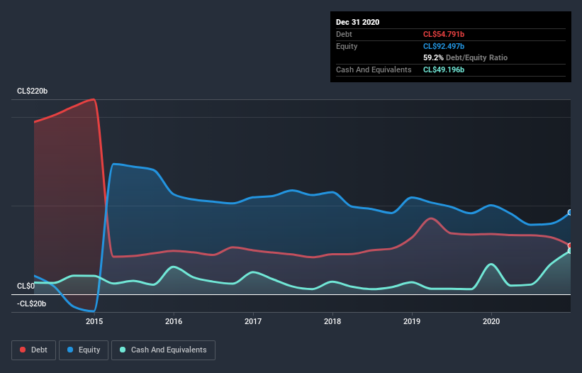The width and height of the screenshot is (582, 373).
Task: Click the Cash And Equivalents tooltip row label
Action: pos(374,69)
